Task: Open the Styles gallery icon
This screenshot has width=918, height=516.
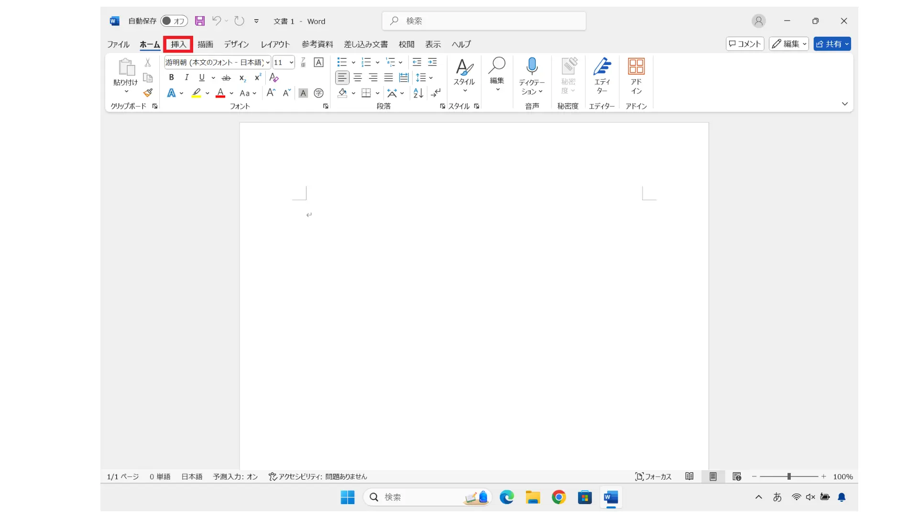Action: (464, 67)
